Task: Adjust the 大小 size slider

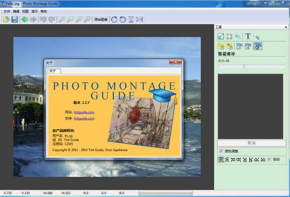Action: [x=244, y=66]
